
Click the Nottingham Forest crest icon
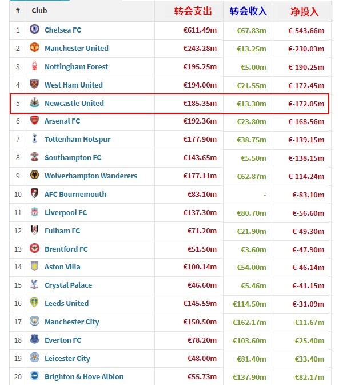(34, 66)
